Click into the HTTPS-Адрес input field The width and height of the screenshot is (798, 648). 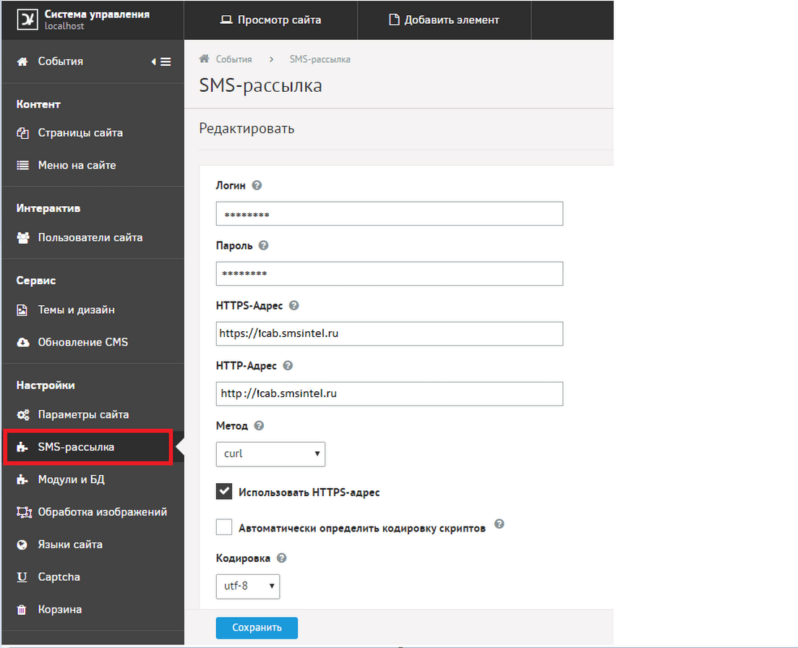point(390,334)
